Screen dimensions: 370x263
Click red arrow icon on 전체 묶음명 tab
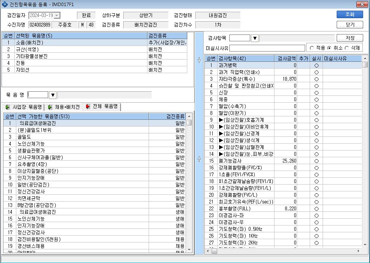click(x=88, y=106)
